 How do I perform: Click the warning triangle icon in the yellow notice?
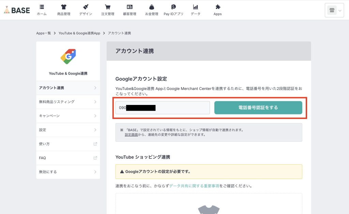pos(122,171)
